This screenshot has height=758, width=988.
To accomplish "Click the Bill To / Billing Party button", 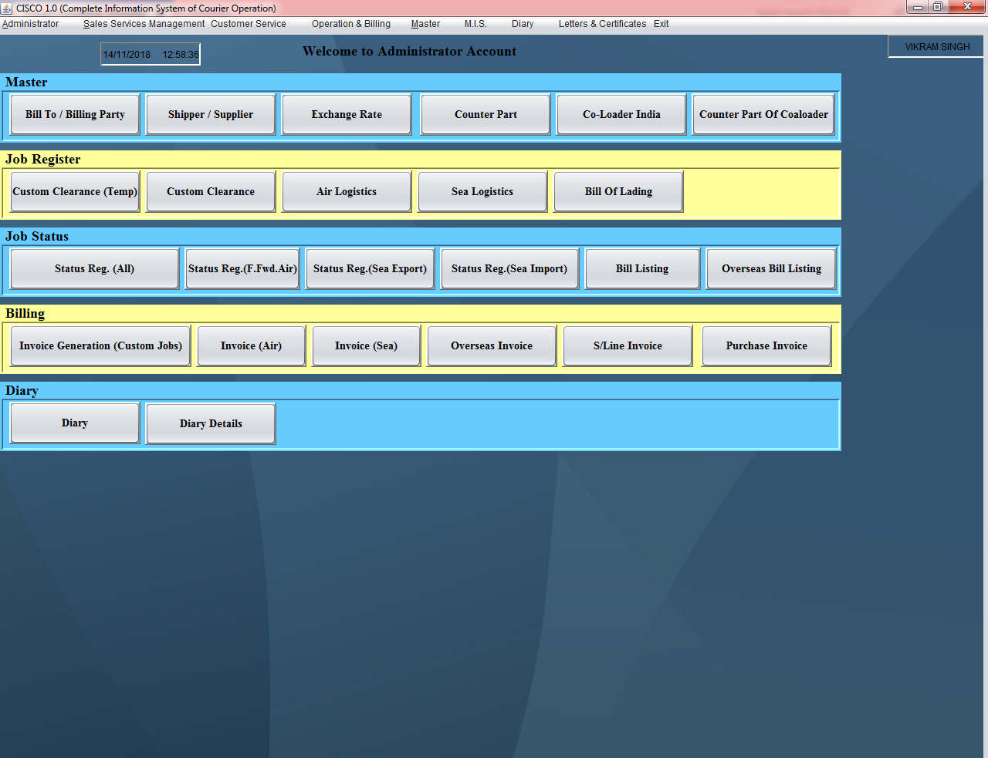I will click(75, 114).
